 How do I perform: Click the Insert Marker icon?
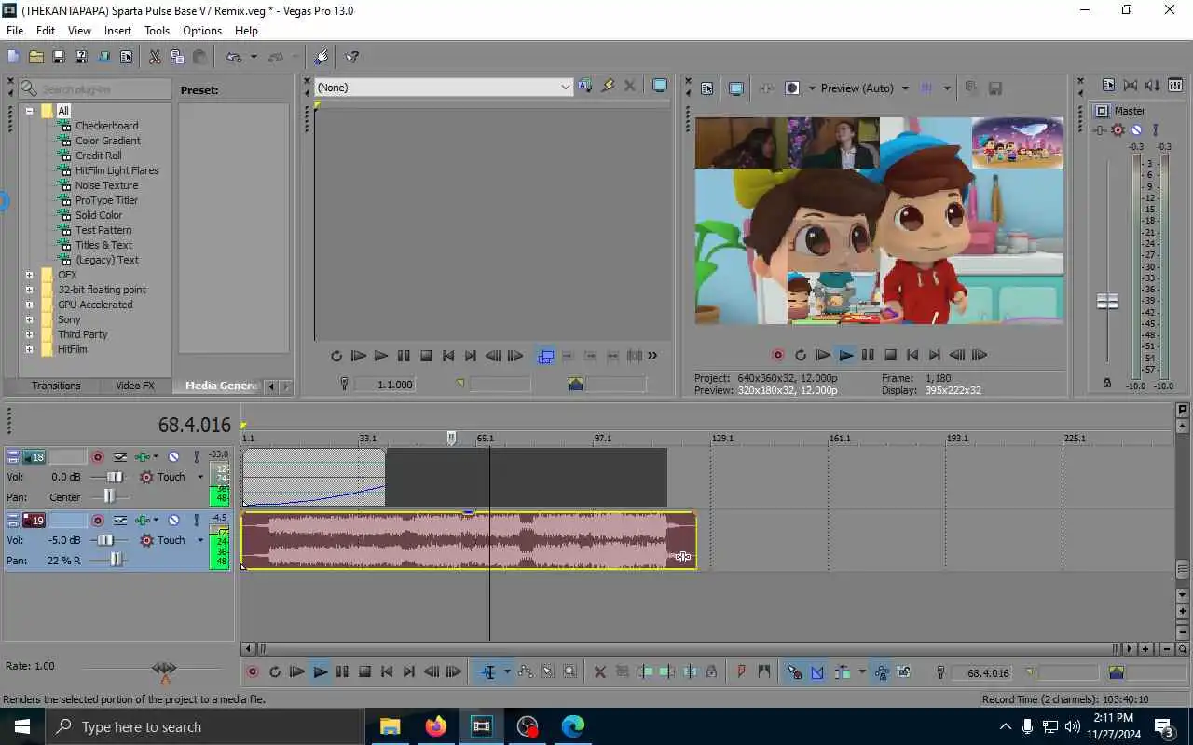742,671
